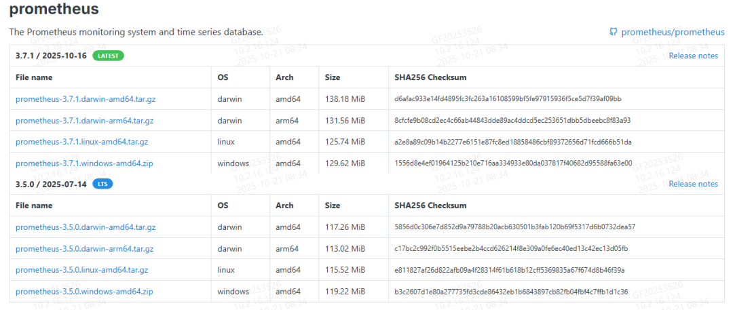Click the version text 3.7.1 / 2025-10-16
Image resolution: width=733 pixels, height=310 pixels.
[x=51, y=56]
